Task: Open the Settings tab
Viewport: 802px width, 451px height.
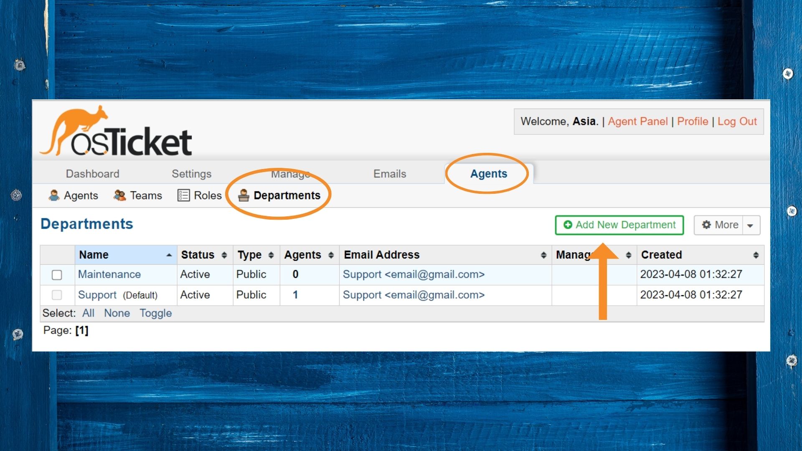Action: pos(191,174)
